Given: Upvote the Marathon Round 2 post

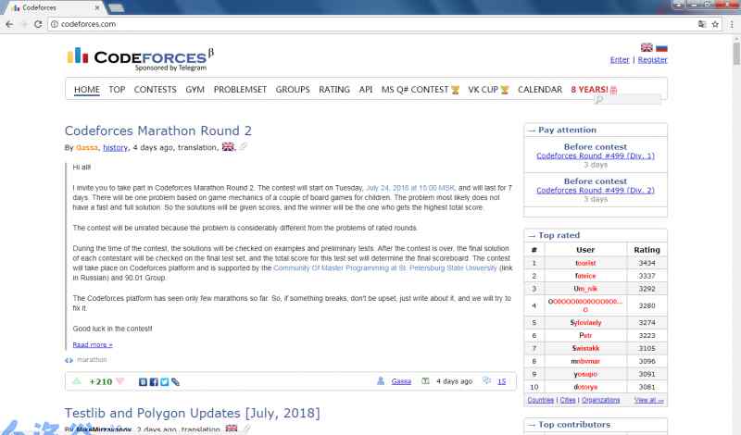Looking at the screenshot, I should click(77, 381).
